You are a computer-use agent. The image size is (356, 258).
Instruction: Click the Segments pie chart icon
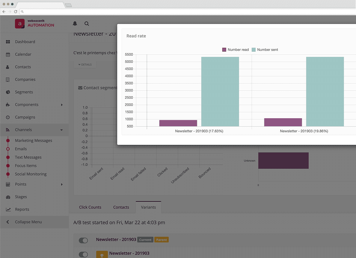pos(8,92)
